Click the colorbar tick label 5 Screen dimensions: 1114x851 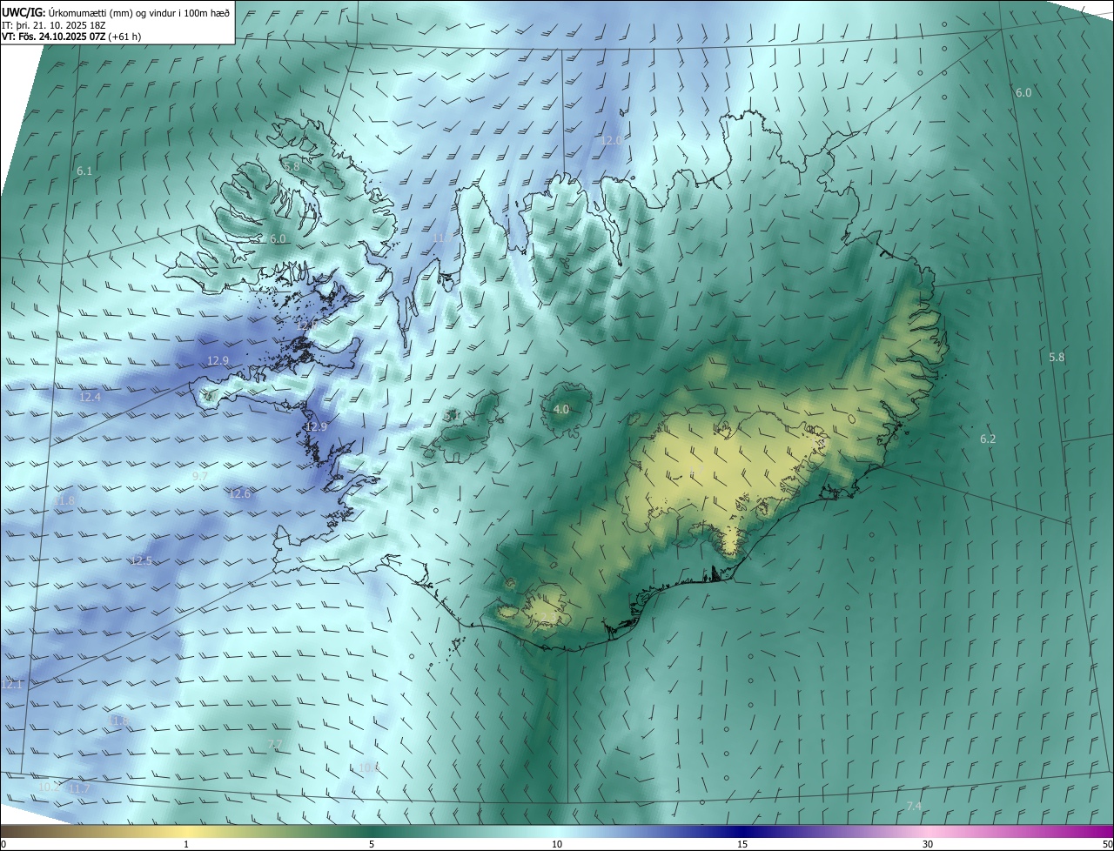point(372,845)
